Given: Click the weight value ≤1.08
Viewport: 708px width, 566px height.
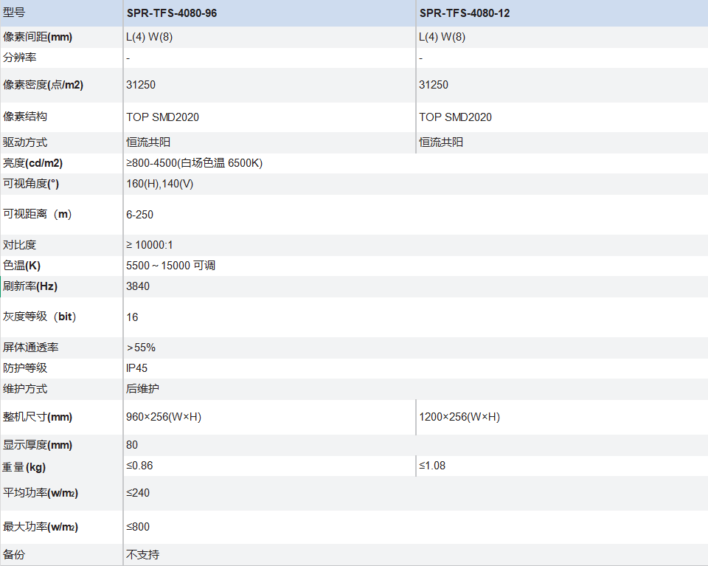Looking at the screenshot, I should (x=432, y=466).
